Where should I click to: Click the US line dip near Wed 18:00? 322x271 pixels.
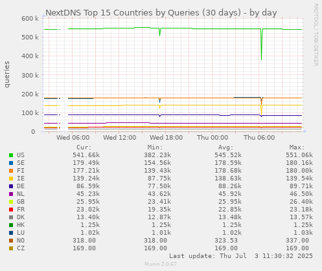tap(160, 32)
